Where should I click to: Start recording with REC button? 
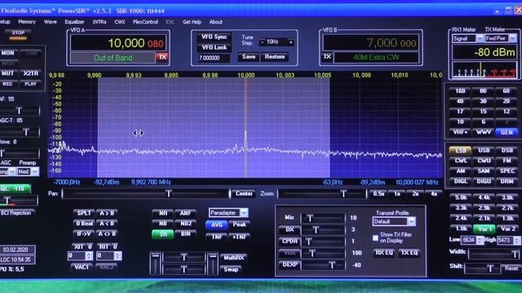click(x=7, y=84)
